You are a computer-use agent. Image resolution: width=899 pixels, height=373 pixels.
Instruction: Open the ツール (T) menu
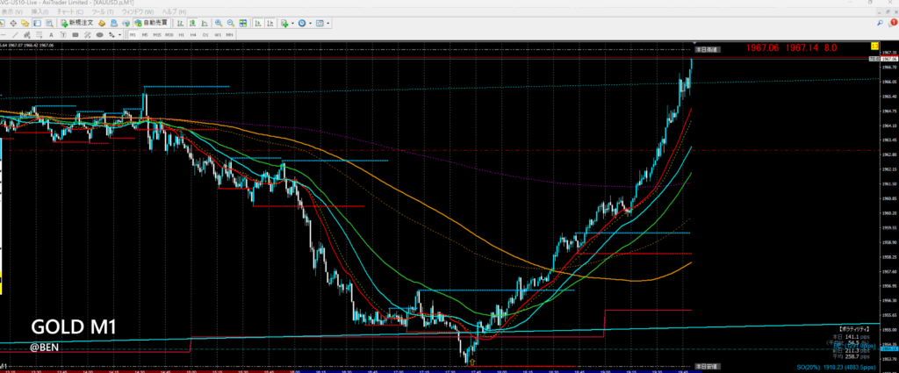tap(103, 11)
